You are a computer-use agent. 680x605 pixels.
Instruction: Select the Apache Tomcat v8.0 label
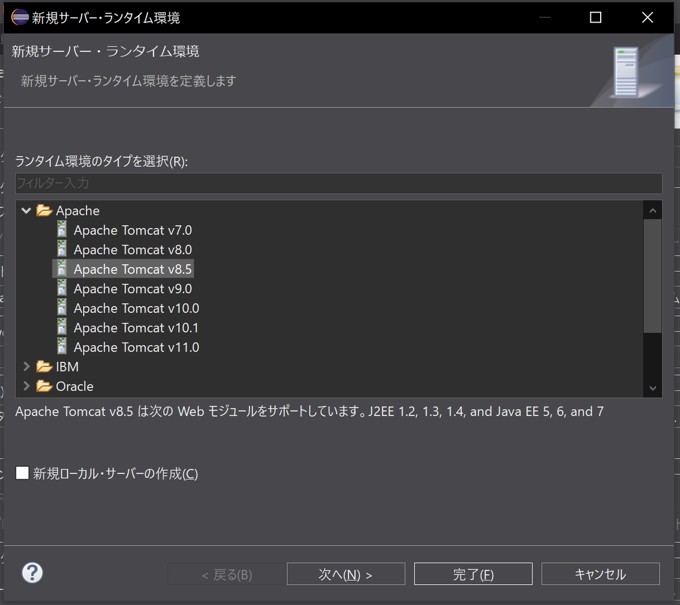click(x=133, y=250)
